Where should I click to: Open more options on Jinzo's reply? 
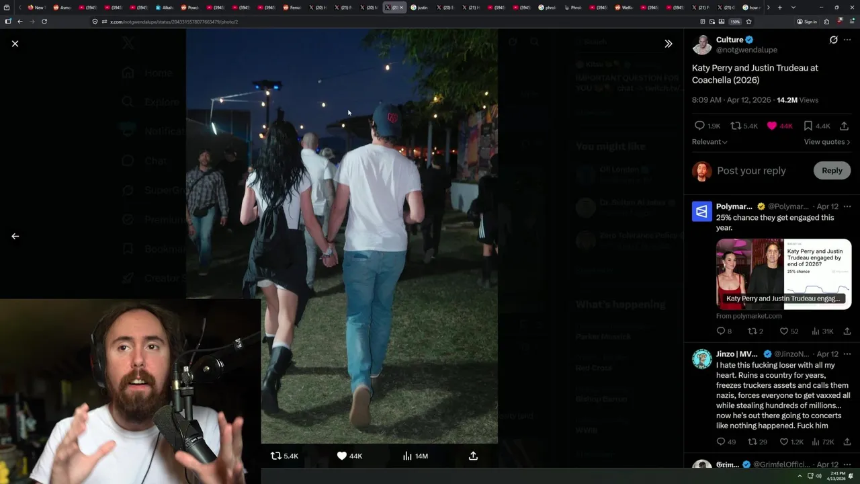(847, 354)
